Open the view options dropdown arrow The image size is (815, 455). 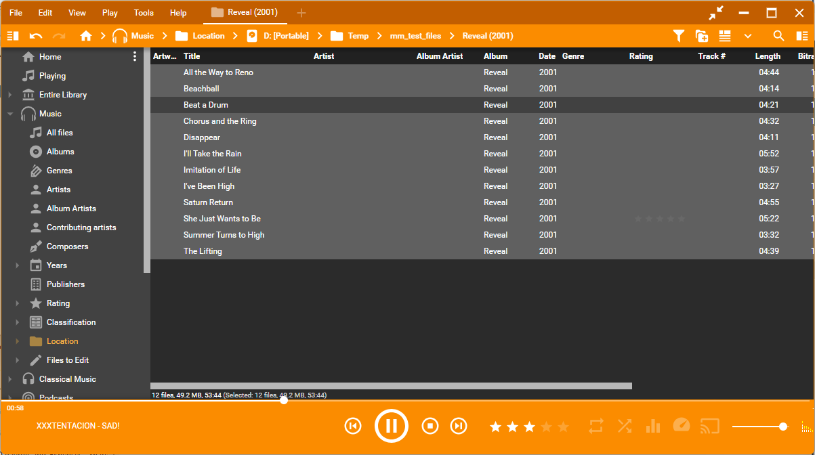point(748,36)
